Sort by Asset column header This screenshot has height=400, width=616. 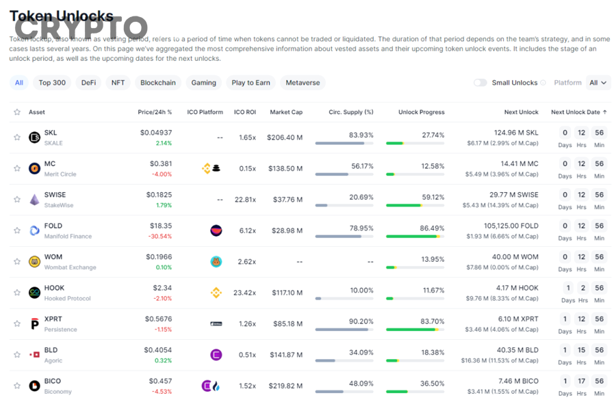tap(36, 112)
